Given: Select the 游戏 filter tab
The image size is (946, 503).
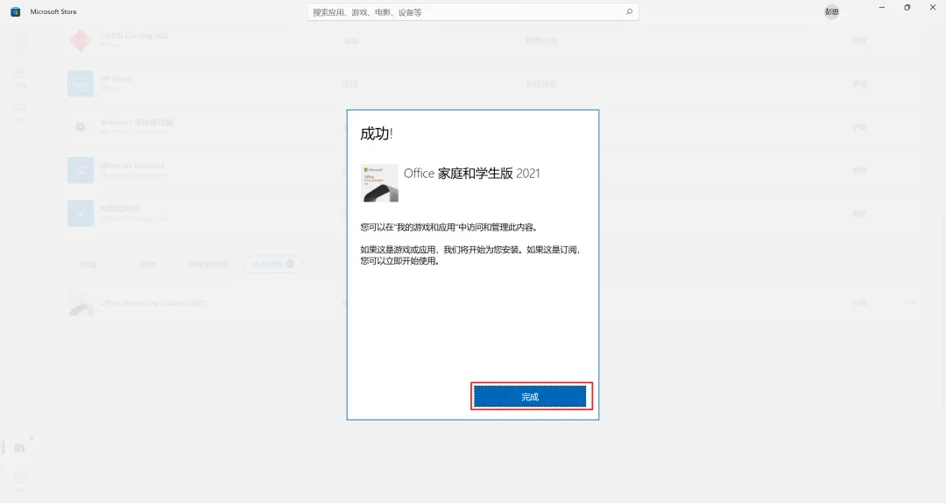Looking at the screenshot, I should click(148, 265).
